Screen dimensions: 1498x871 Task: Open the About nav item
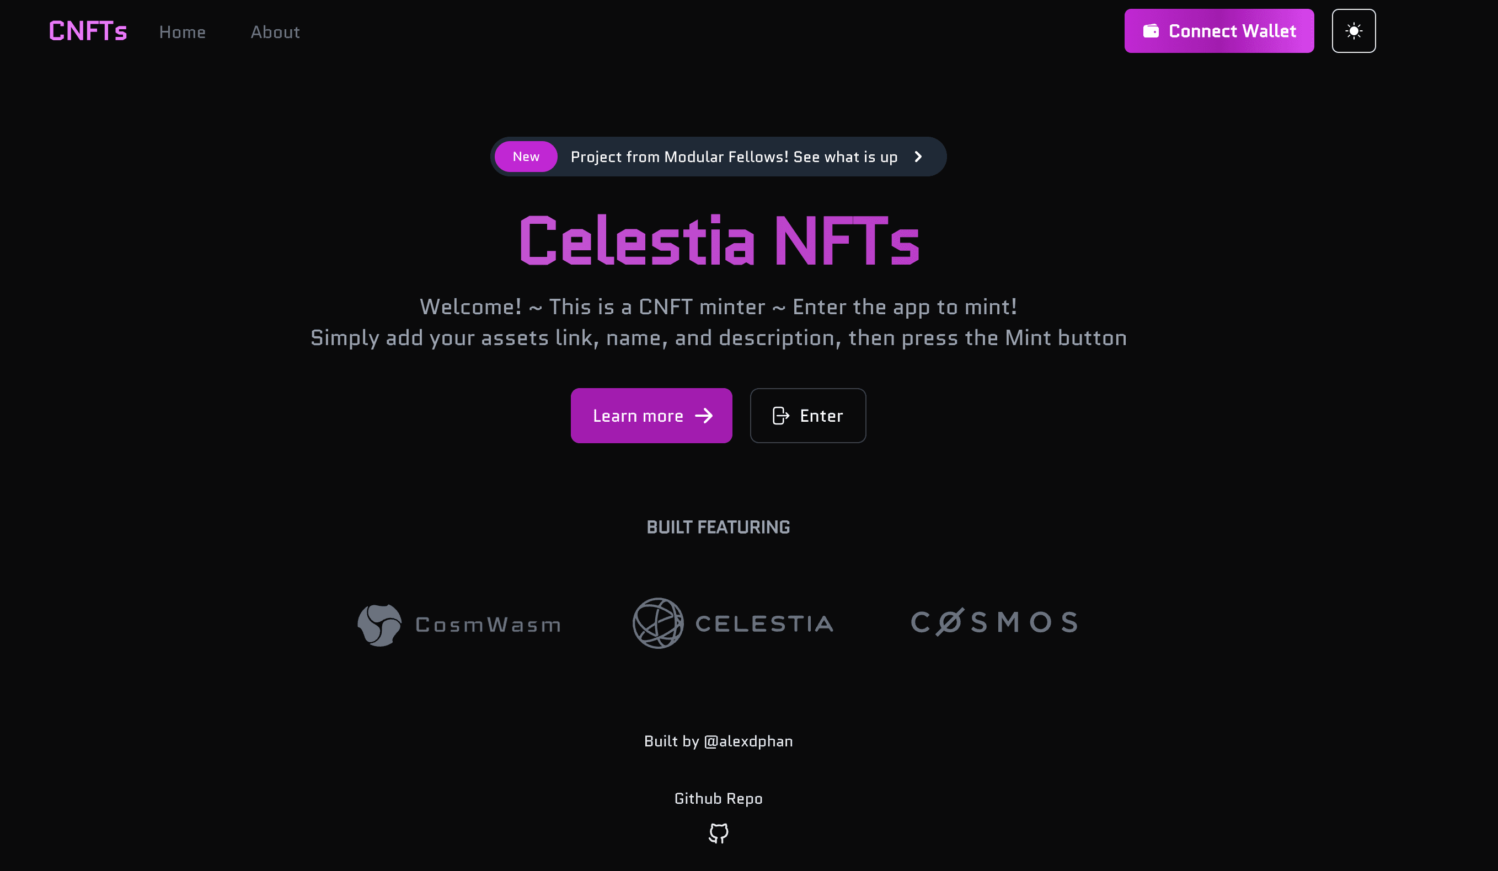[275, 32]
